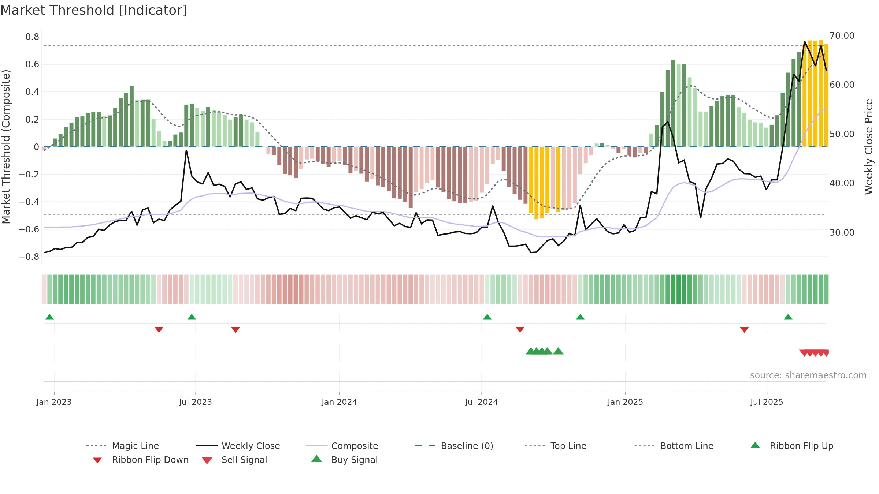Click the 'source: sharemaestro.com' text
Image resolution: width=879 pixels, height=494 pixels.
(x=808, y=375)
